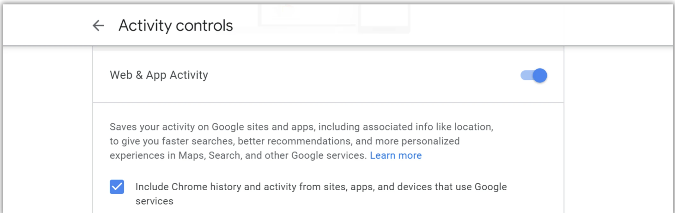The image size is (675, 213).
Task: Go back using the left arrow icon
Action: tap(98, 26)
